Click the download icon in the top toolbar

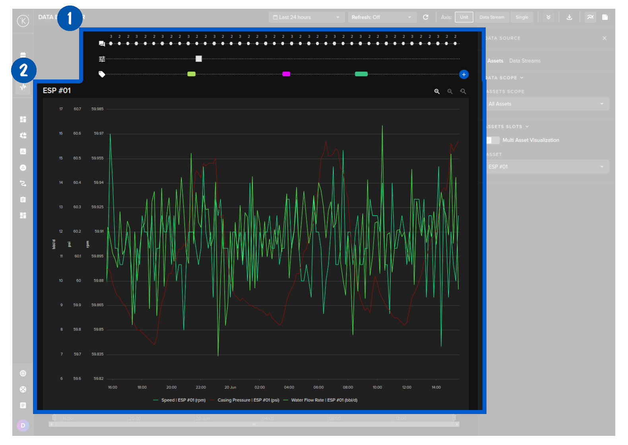point(569,17)
